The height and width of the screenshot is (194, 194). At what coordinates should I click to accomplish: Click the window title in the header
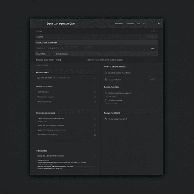point(61,23)
